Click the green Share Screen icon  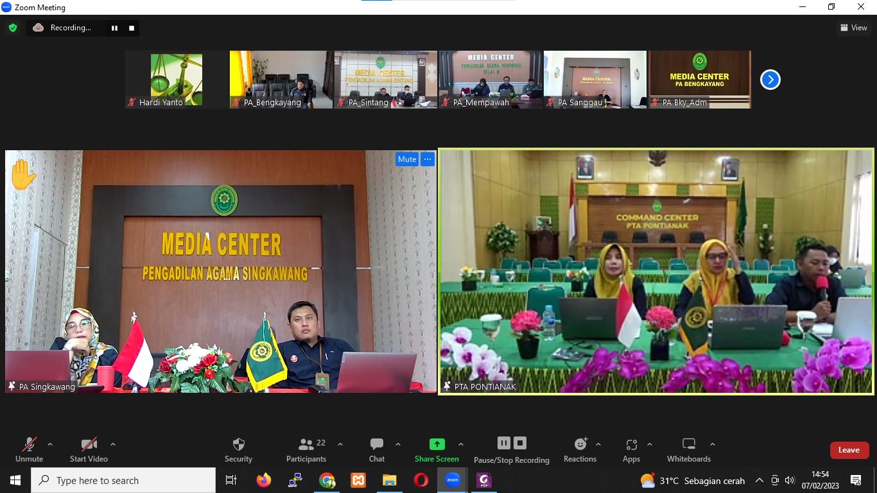click(437, 444)
